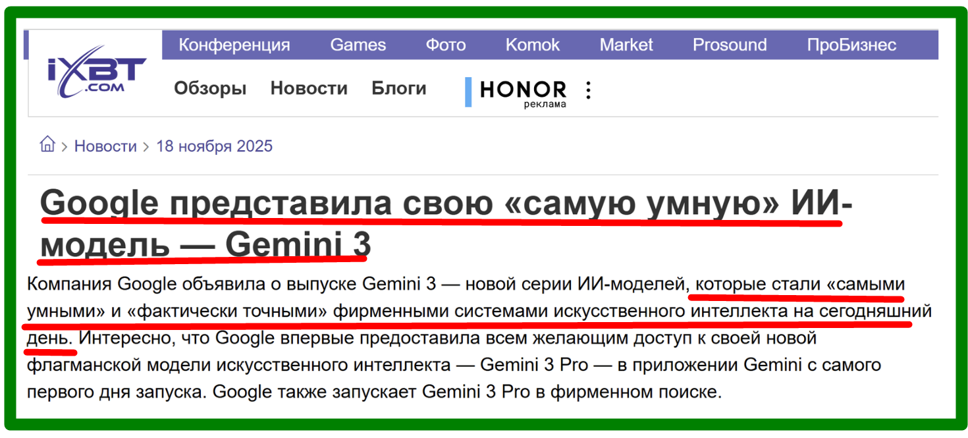
Task: Open the ПроБизнес section
Action: click(x=851, y=45)
